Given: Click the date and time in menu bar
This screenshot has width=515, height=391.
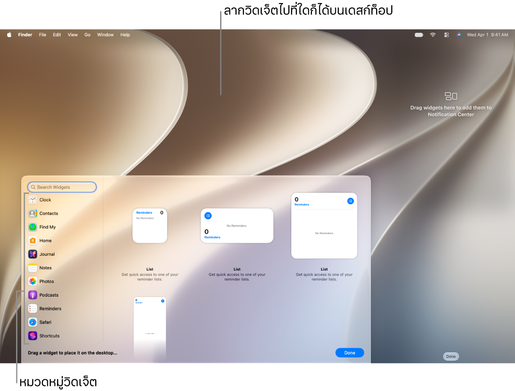Looking at the screenshot, I should [488, 35].
